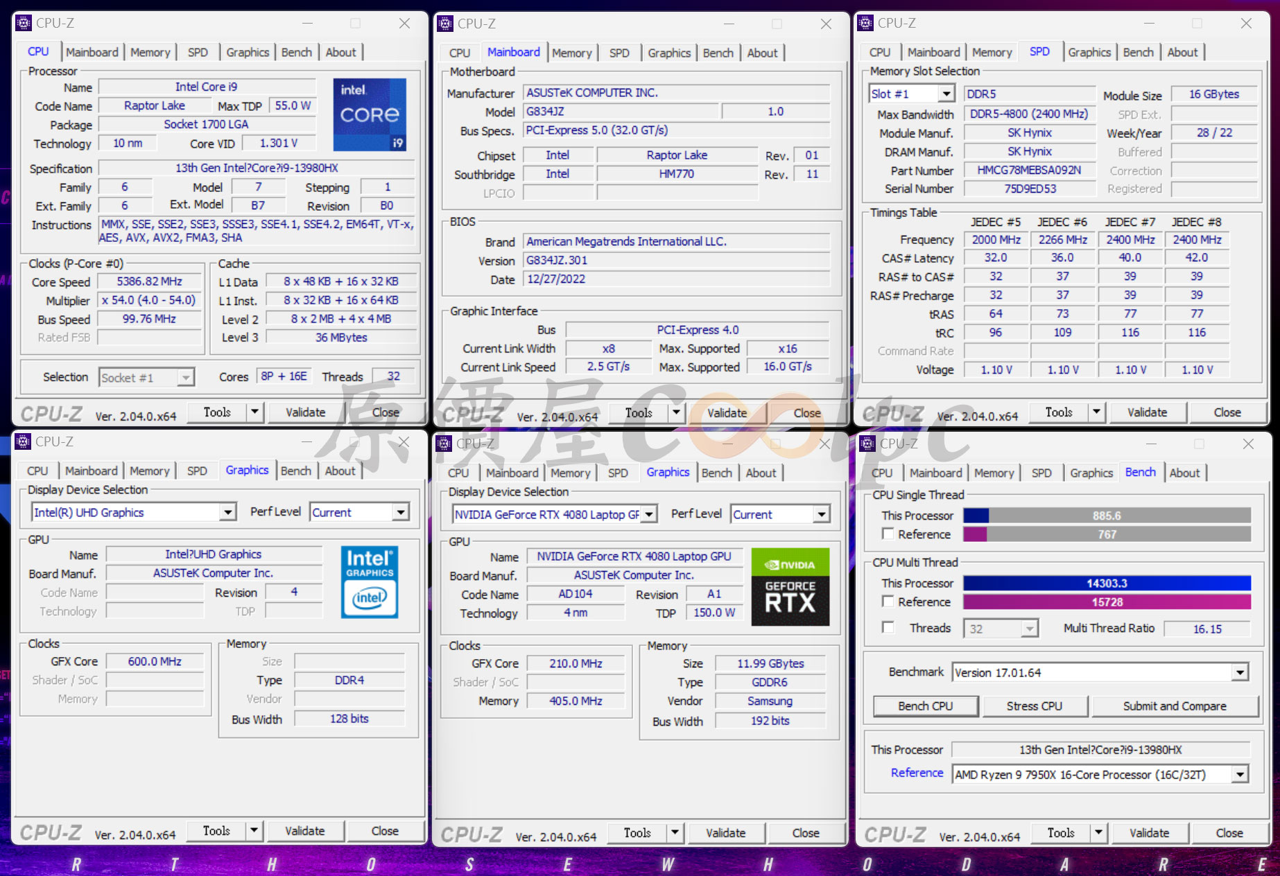1280x876 pixels.
Task: Click the Stress CPU button
Action: [1035, 706]
